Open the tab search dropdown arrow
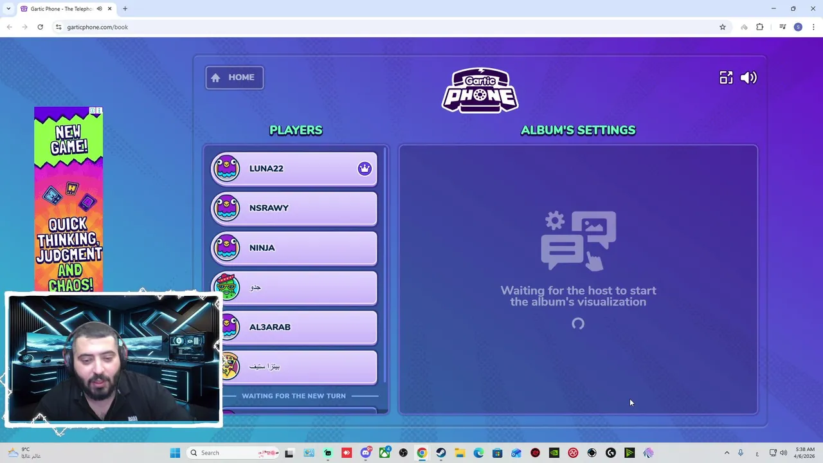This screenshot has width=823, height=463. 8,9
